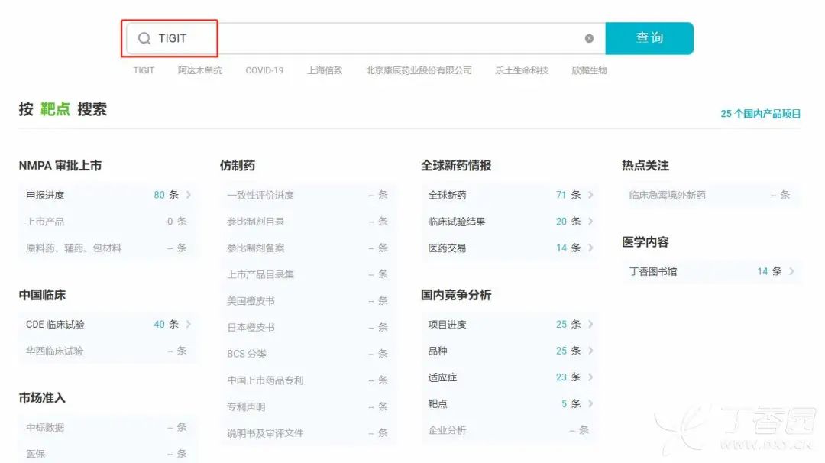The width and height of the screenshot is (825, 463).
Task: Click the 日本橙皮书 label
Action: tap(251, 327)
